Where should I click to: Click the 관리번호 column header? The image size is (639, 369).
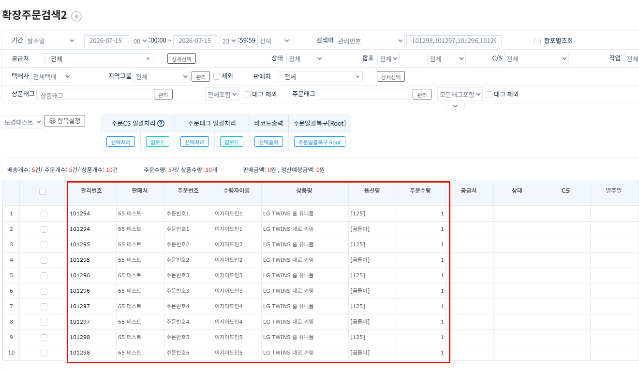[x=91, y=191]
